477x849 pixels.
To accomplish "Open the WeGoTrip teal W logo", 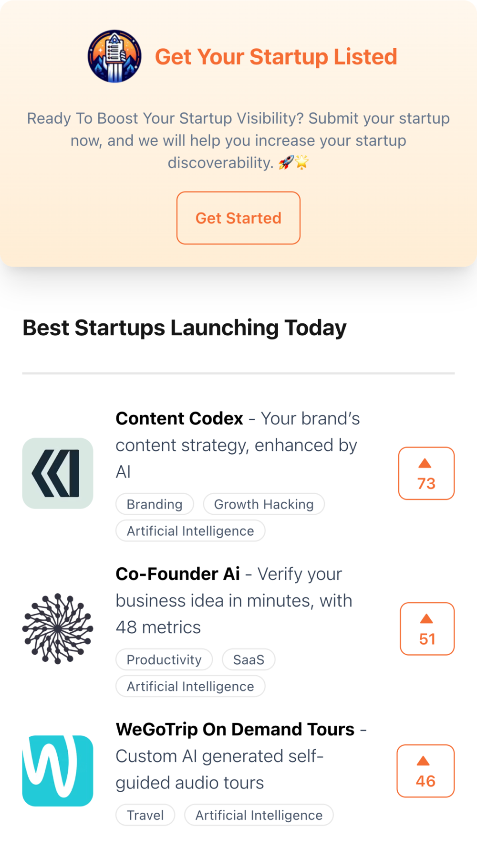I will (58, 771).
